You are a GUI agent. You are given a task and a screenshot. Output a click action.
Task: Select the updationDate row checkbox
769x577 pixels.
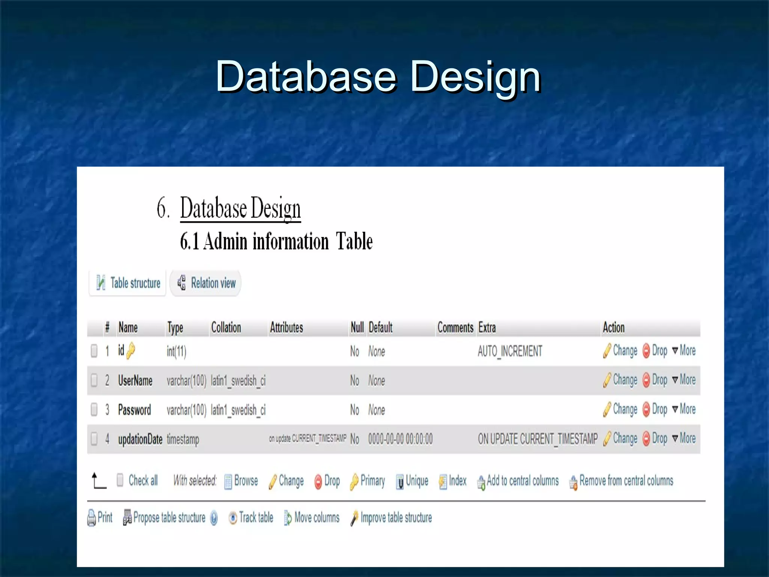pyautogui.click(x=94, y=439)
